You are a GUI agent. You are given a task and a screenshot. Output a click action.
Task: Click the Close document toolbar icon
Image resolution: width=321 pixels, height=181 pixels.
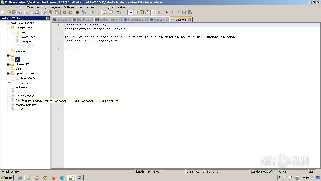click(x=26, y=12)
